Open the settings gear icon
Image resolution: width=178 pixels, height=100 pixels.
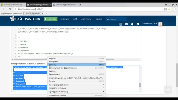click(138, 24)
